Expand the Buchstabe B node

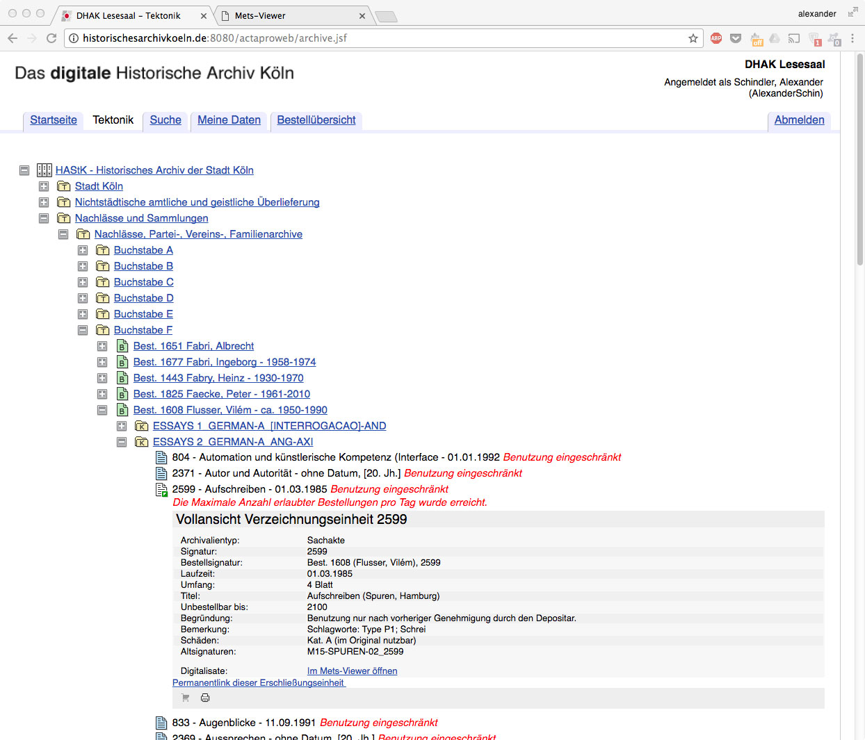pos(83,266)
